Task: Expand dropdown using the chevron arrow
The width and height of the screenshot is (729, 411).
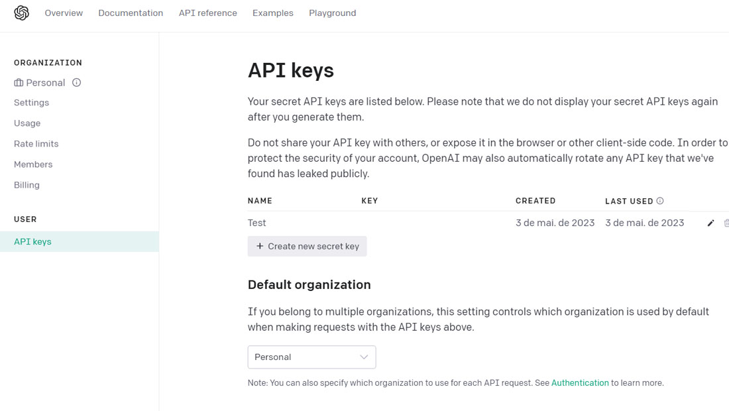Action: point(364,357)
